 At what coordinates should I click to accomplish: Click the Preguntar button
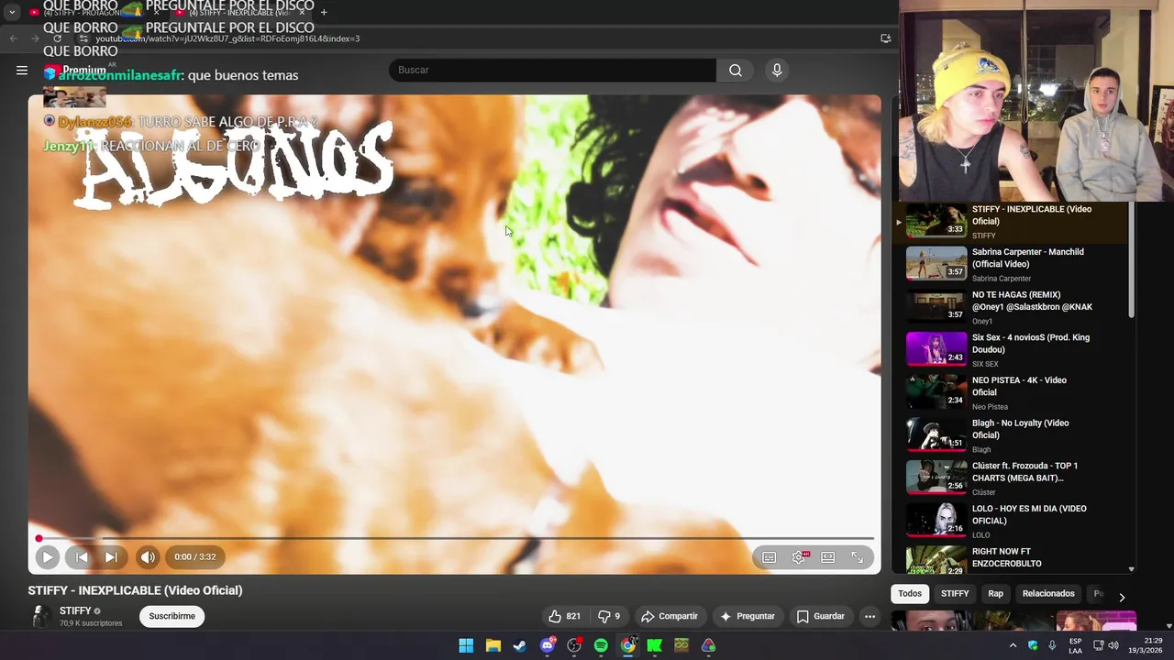point(748,616)
